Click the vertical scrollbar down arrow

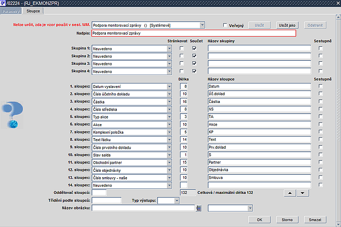(338, 224)
